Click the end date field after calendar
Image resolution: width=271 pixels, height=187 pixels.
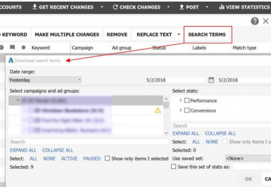(x=244, y=80)
